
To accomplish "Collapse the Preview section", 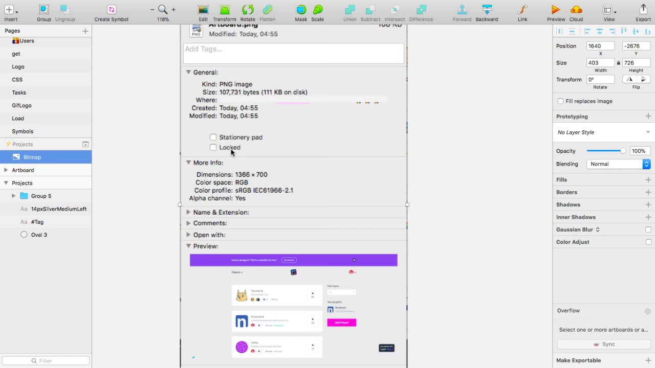I will [x=188, y=246].
